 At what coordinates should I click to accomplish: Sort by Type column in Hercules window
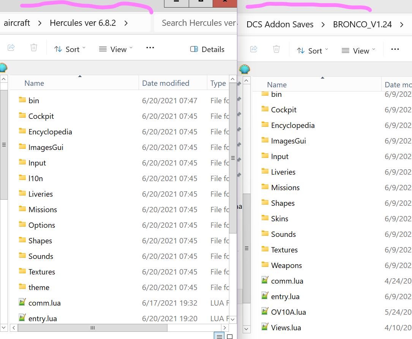218,83
